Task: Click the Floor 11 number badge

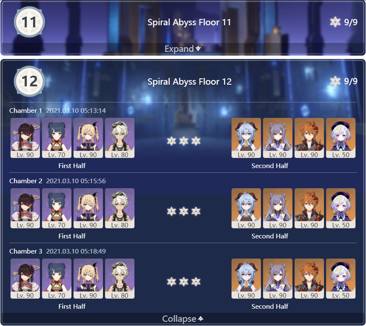Action: click(x=29, y=22)
